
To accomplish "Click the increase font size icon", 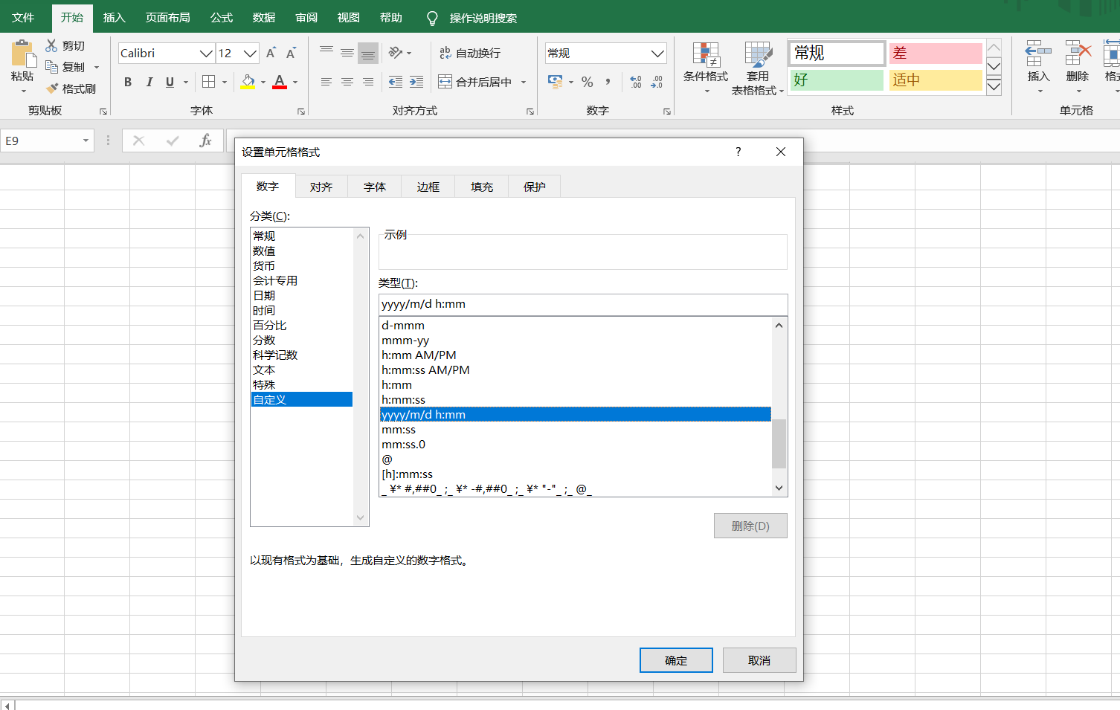I will click(271, 53).
